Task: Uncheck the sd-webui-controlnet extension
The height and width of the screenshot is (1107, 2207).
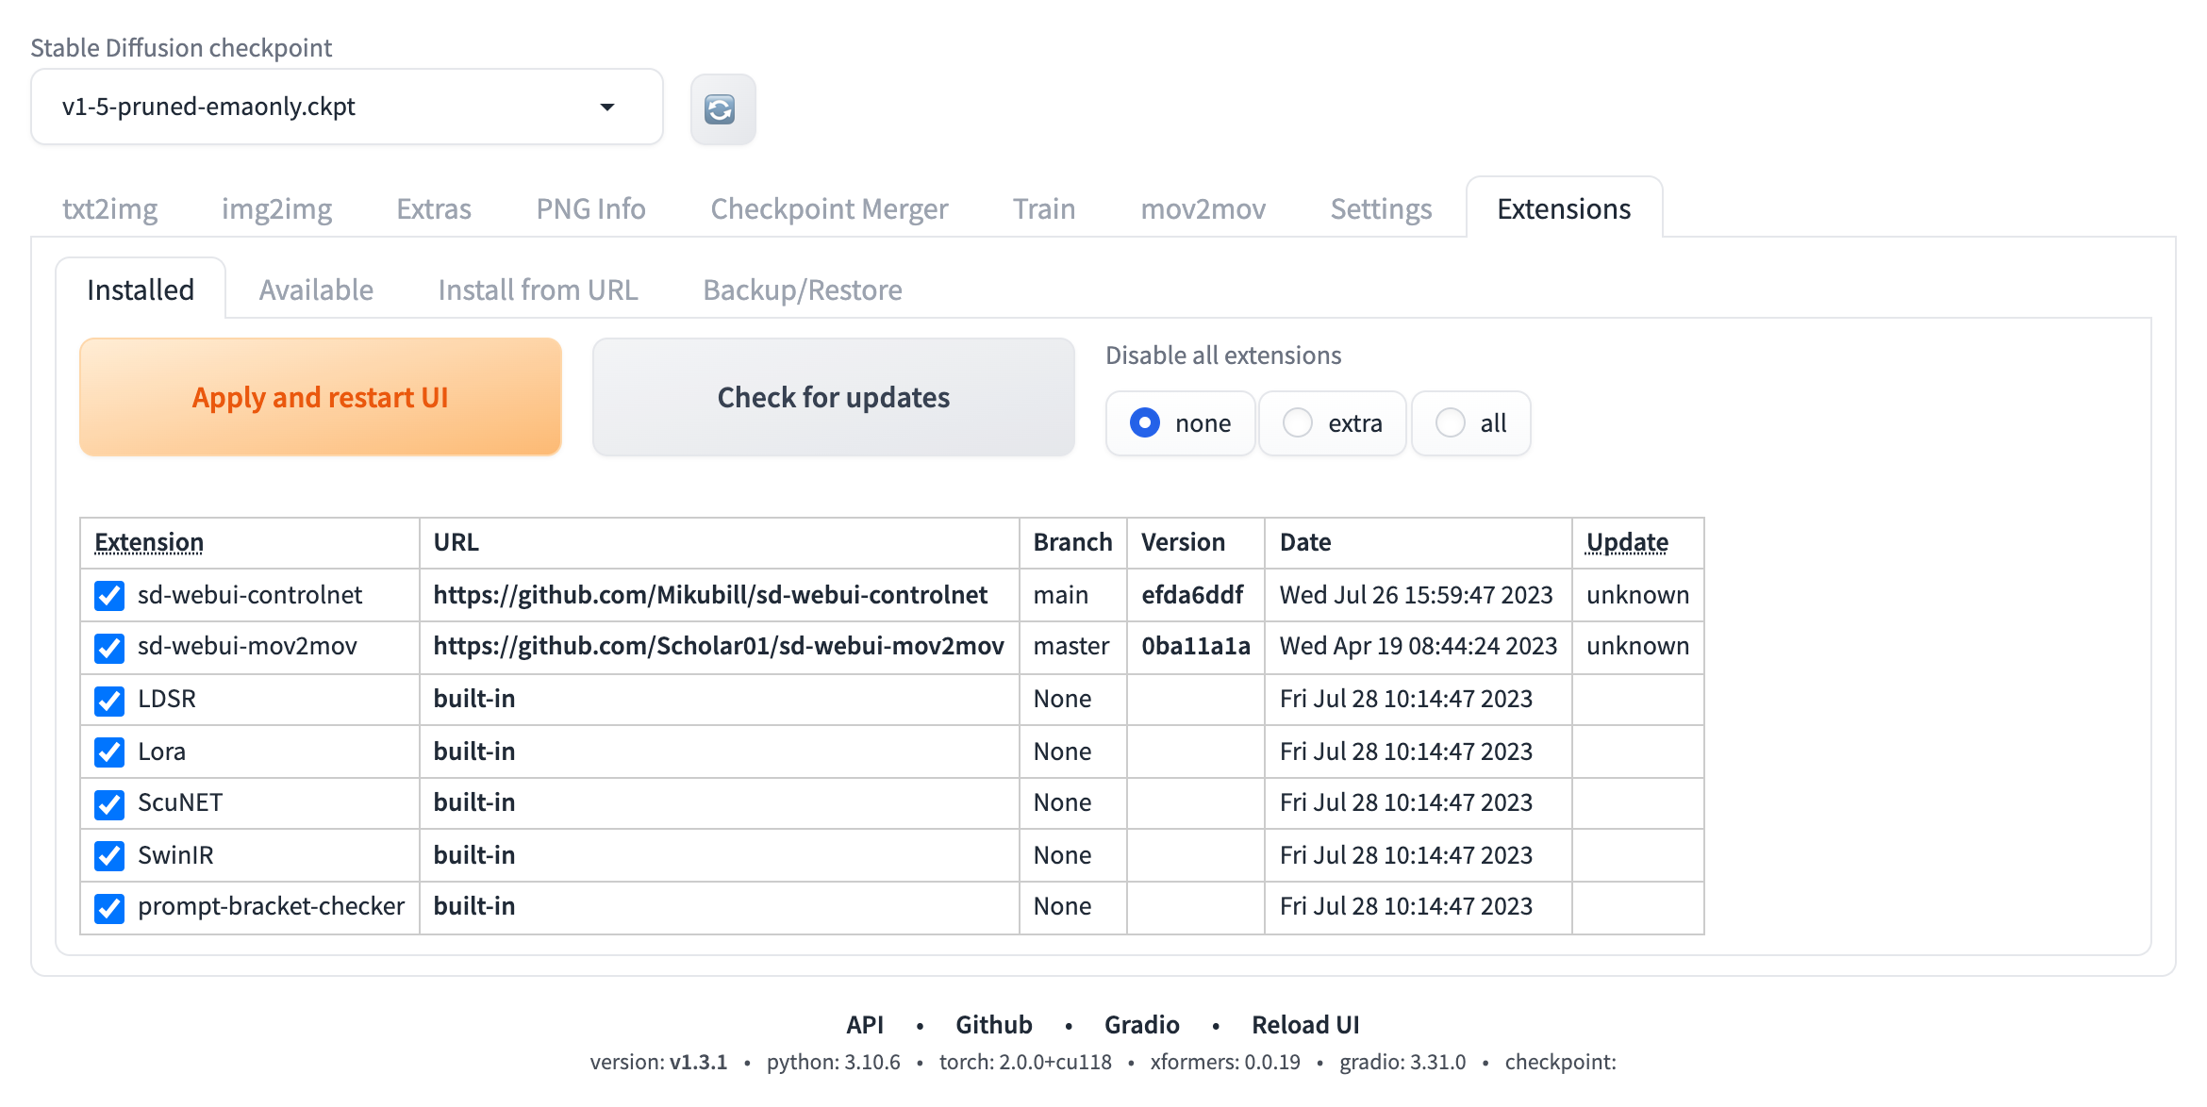Action: coord(109,595)
